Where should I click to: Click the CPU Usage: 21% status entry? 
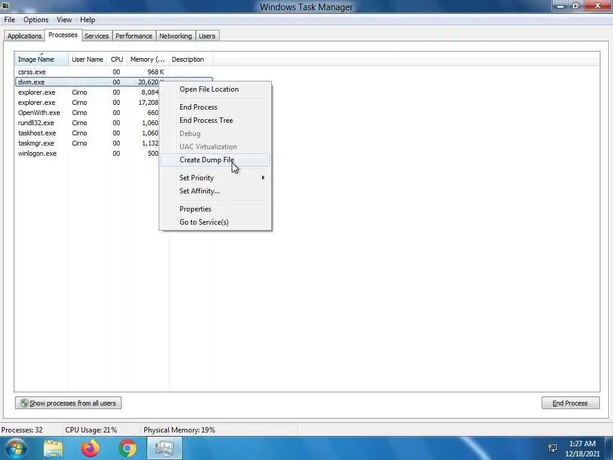tap(91, 430)
